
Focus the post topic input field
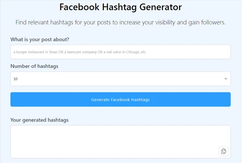[120, 52]
